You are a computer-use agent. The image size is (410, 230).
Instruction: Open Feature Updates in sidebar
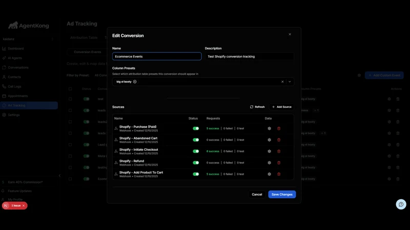(x=19, y=191)
